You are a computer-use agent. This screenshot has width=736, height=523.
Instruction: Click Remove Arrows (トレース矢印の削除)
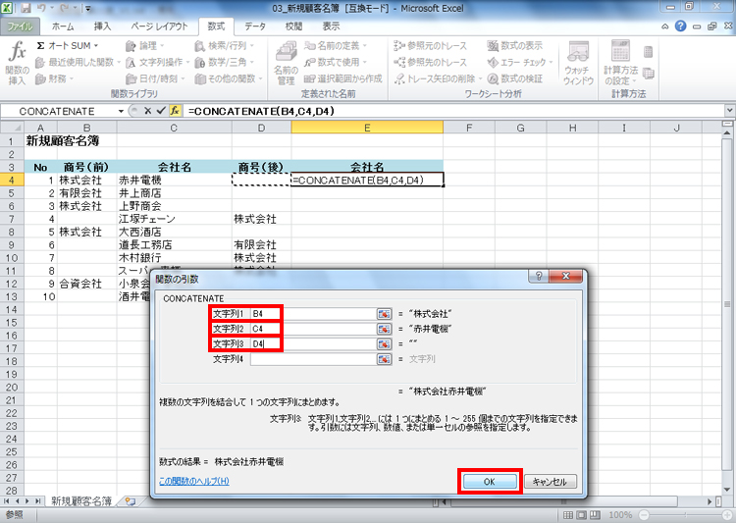click(438, 78)
